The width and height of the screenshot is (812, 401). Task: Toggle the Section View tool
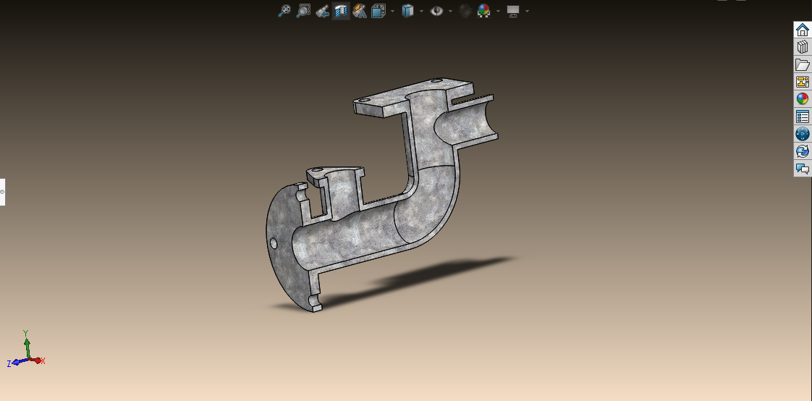[341, 11]
